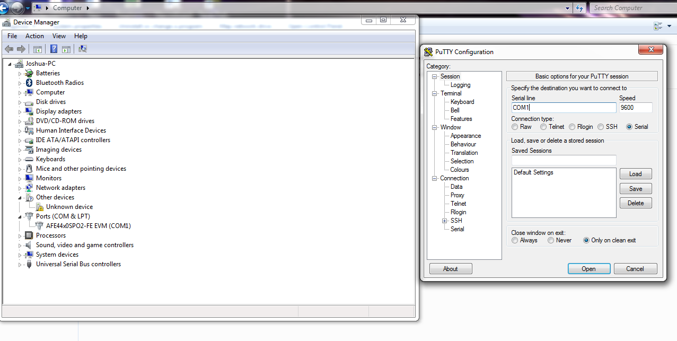This screenshot has width=677, height=341.
Task: Click the Keyboards category icon
Action: click(x=29, y=159)
